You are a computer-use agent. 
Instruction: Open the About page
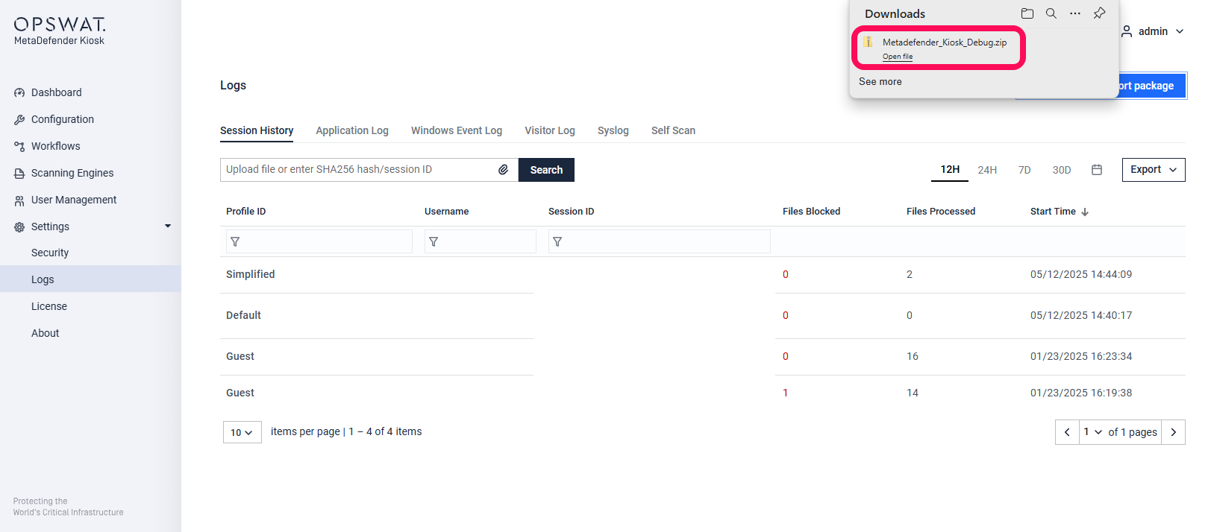pyautogui.click(x=46, y=333)
